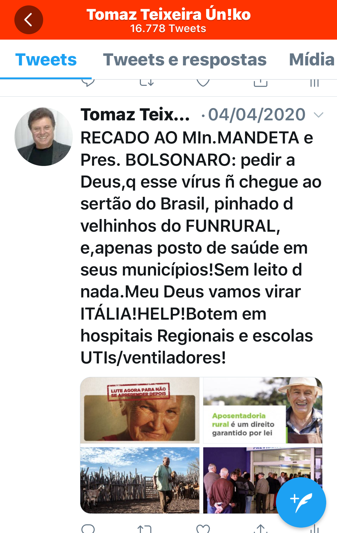Tap the compose new tweet floating button
337x533 pixels.
pyautogui.click(x=301, y=502)
